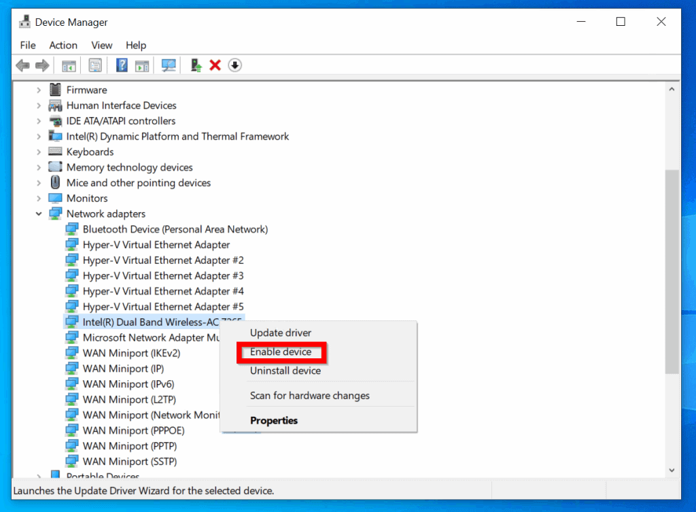
Task: Select Hyper-V Virtual Ethernet Adapter #2
Action: [x=163, y=260]
